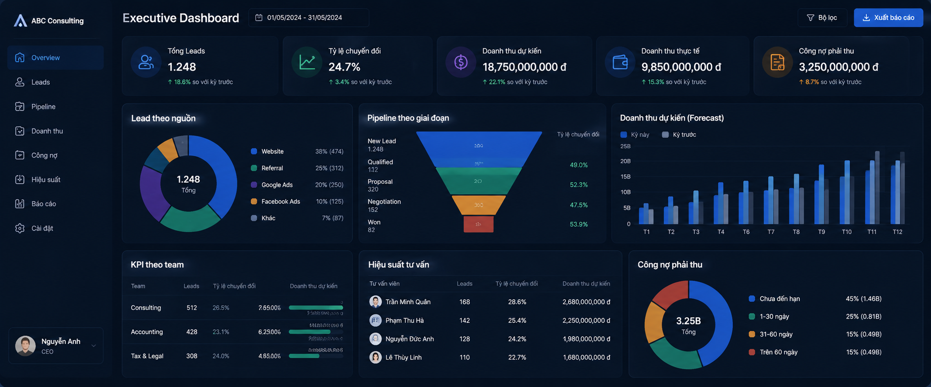Click the Tỷ lệ chuyển đổi trend icon

pos(307,62)
